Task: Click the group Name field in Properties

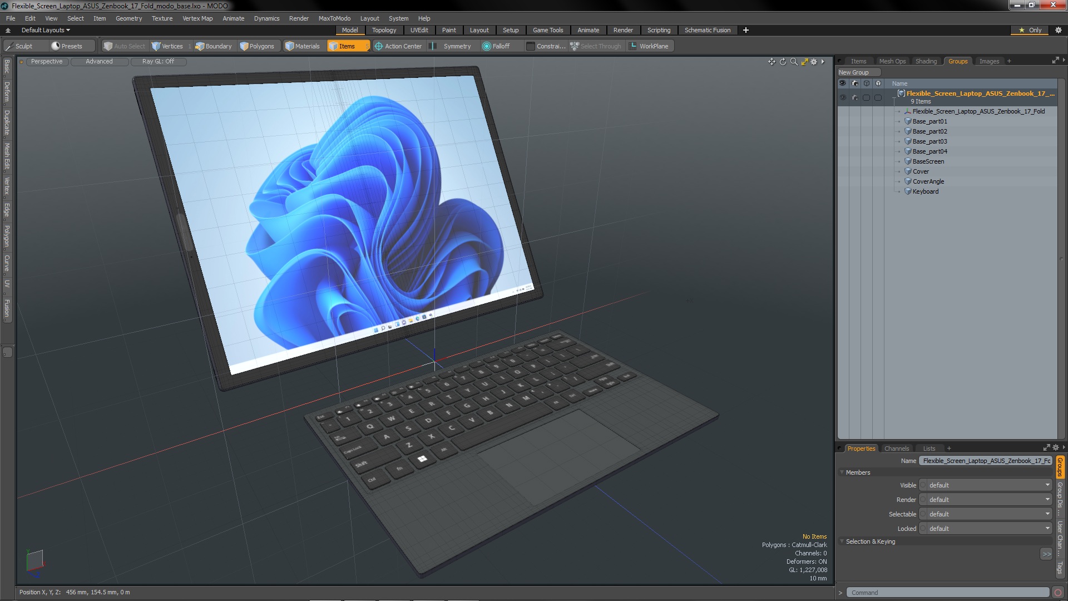Action: click(x=985, y=461)
